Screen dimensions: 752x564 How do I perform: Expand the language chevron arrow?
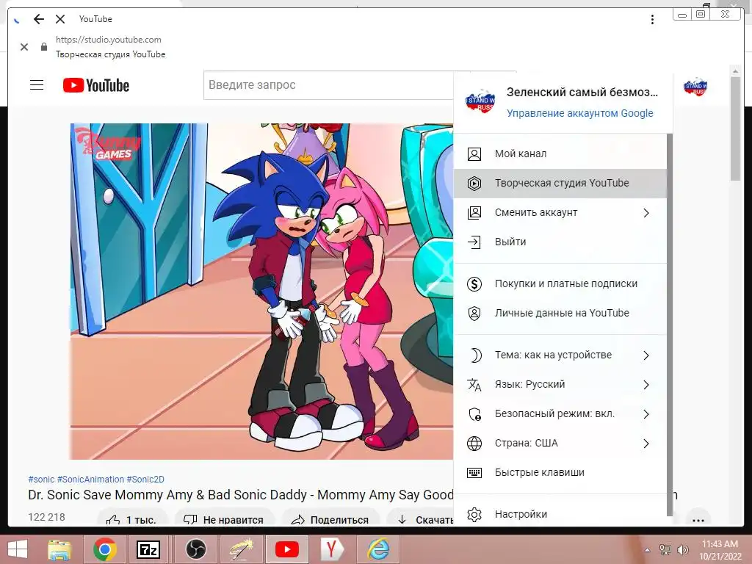point(646,385)
